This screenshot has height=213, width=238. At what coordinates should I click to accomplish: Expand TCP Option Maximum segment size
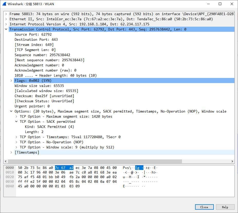point(16,116)
